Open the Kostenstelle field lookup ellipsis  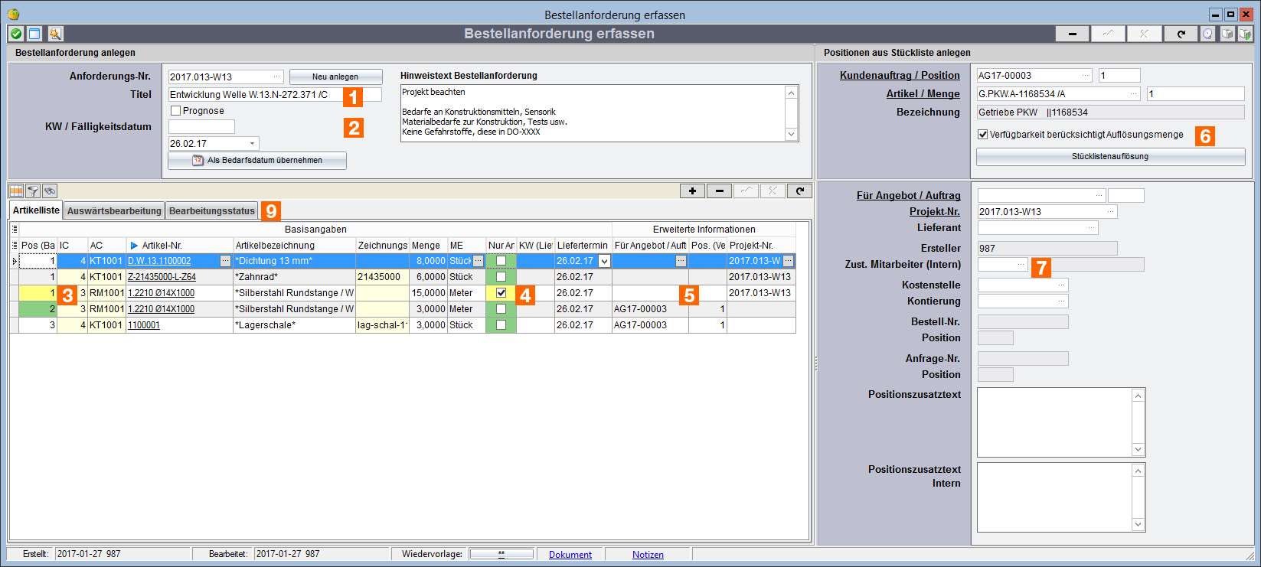1061,285
